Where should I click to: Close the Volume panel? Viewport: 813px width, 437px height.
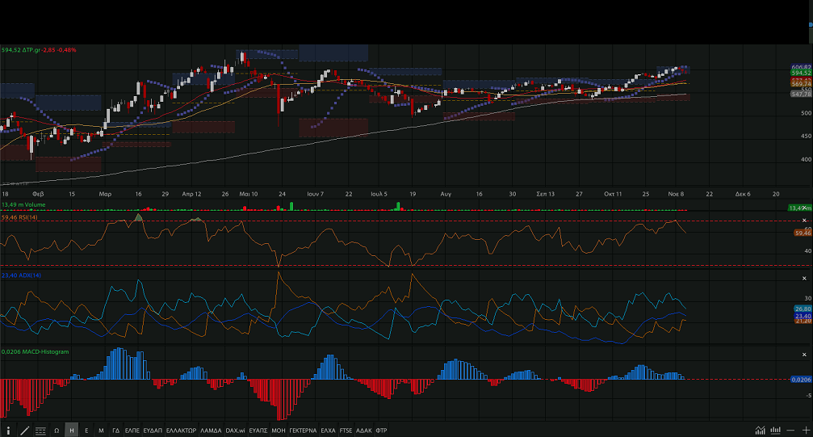click(803, 208)
